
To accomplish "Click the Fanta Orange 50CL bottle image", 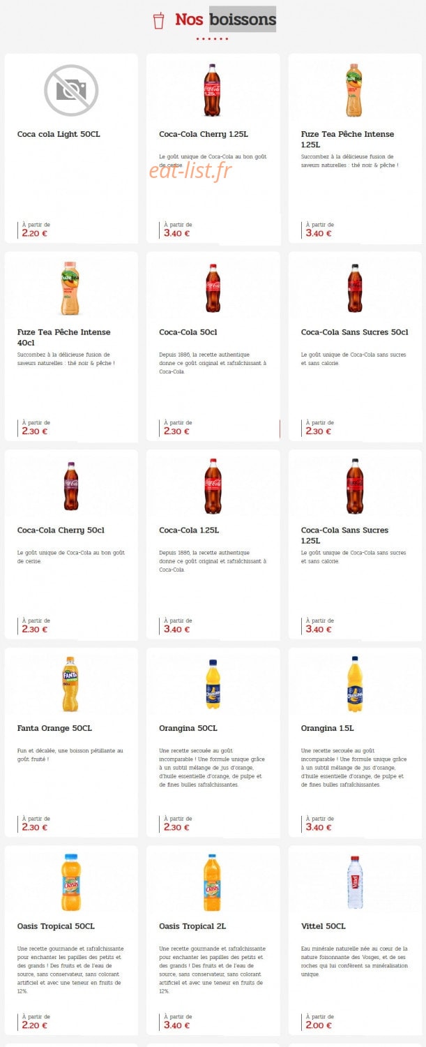I will tap(71, 684).
